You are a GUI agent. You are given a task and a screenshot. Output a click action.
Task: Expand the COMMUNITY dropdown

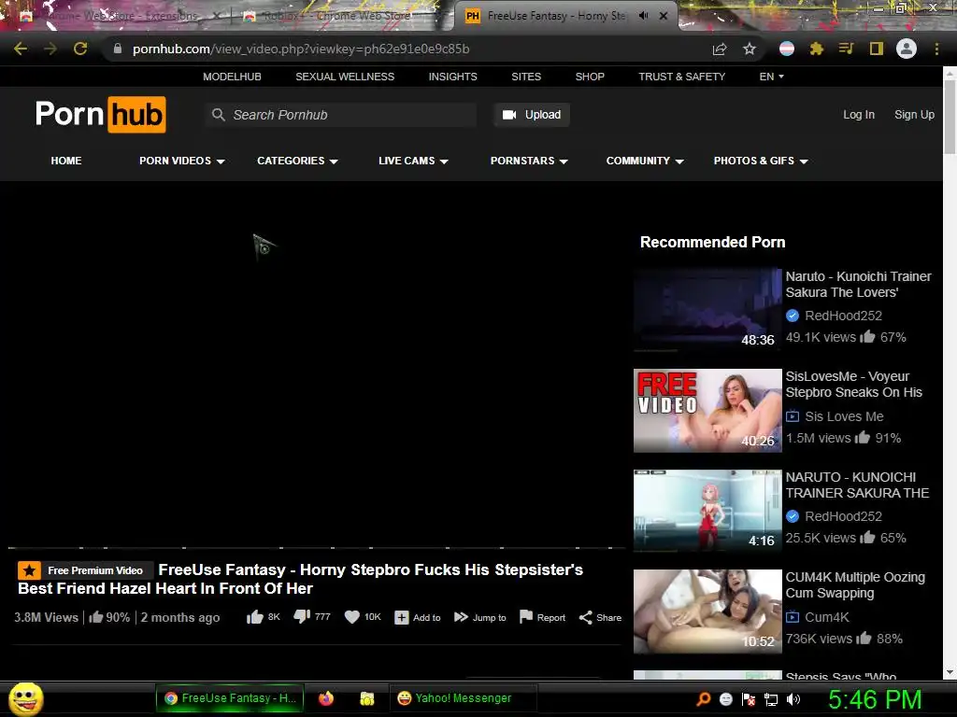pyautogui.click(x=645, y=161)
